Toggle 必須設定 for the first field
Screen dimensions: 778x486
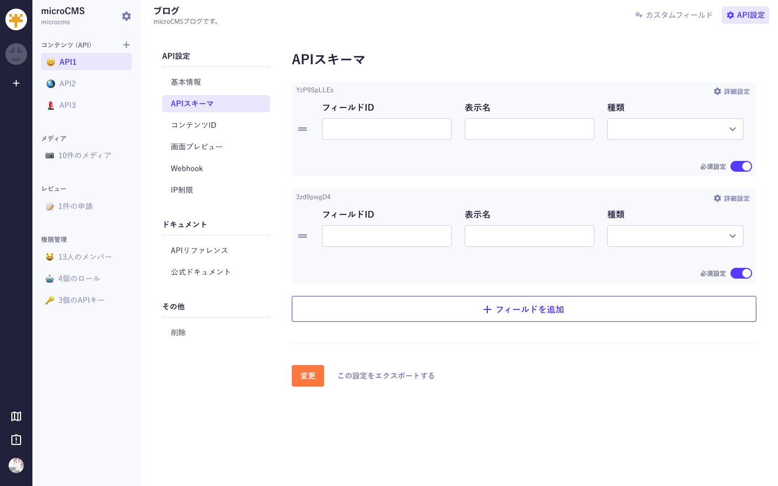pyautogui.click(x=741, y=166)
